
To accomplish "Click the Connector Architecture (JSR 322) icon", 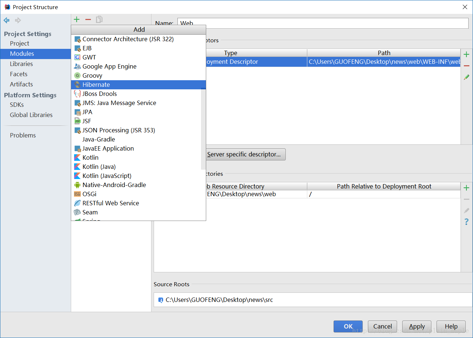I will 77,39.
